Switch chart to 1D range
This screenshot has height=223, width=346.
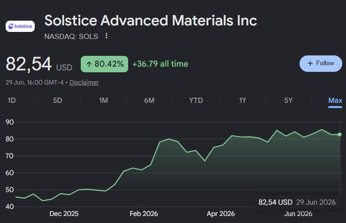tap(12, 100)
